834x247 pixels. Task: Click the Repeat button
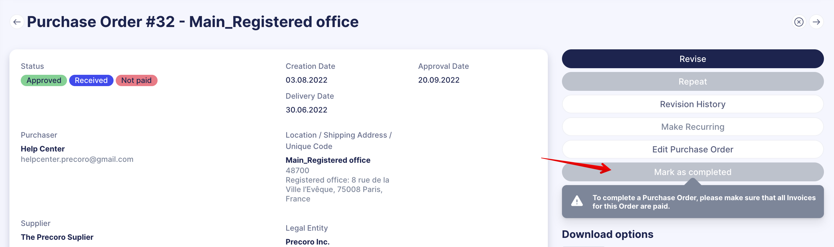pos(692,82)
